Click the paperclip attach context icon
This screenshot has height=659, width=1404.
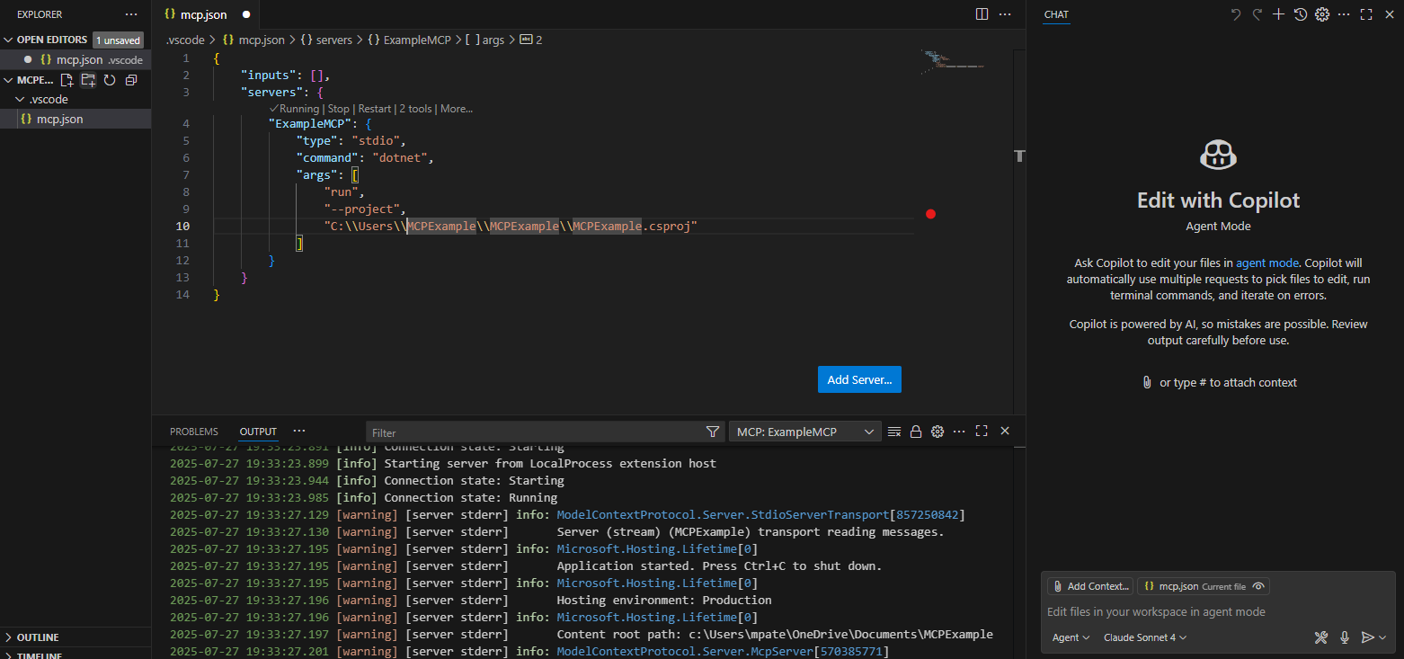click(x=1147, y=382)
